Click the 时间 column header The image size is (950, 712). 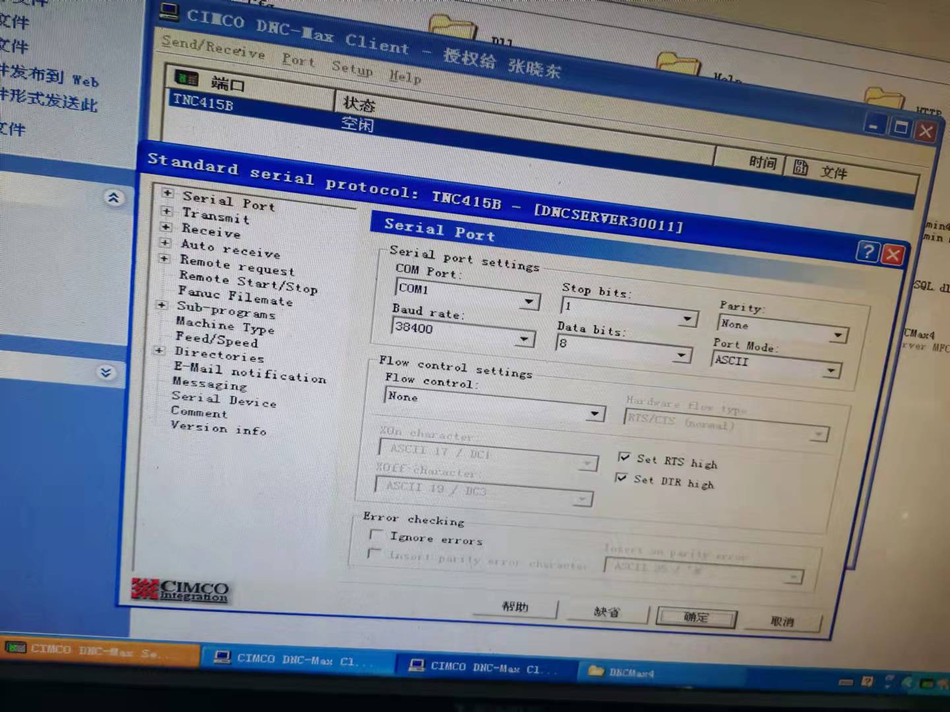(x=763, y=162)
